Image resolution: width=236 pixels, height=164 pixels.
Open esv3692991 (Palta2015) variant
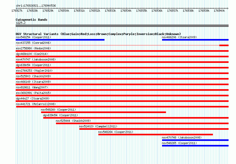33,93
